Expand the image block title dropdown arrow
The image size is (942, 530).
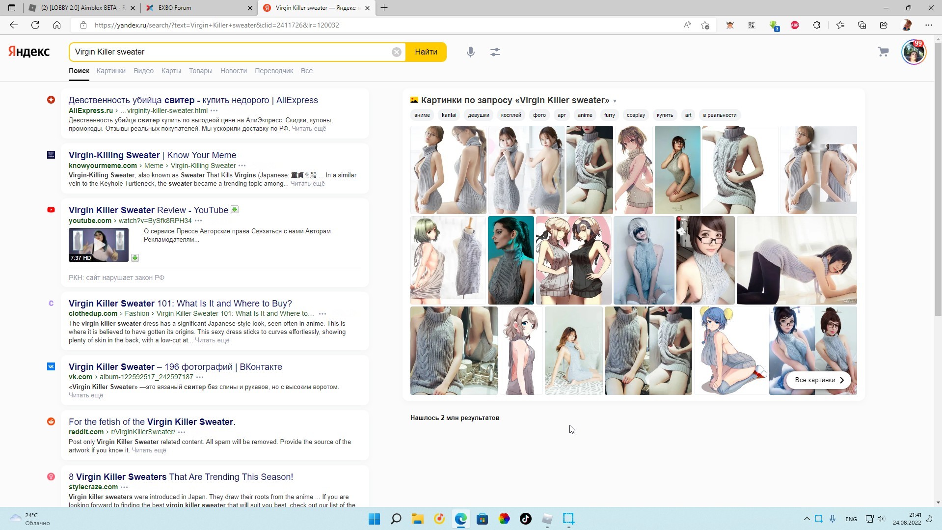615,101
